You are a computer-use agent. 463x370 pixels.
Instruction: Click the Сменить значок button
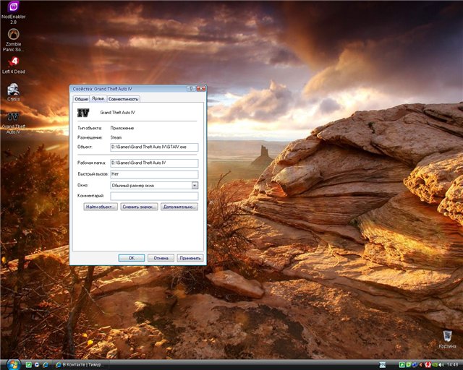139,207
